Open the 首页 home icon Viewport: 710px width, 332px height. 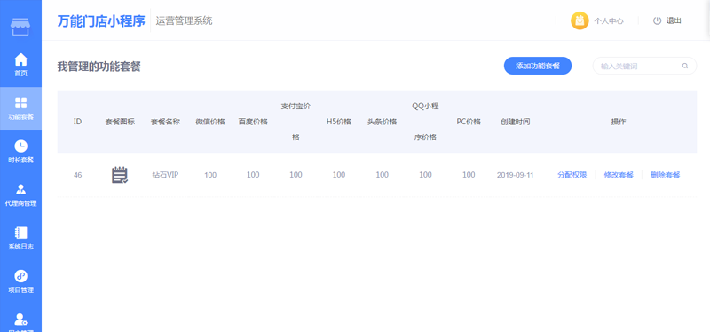coord(20,59)
